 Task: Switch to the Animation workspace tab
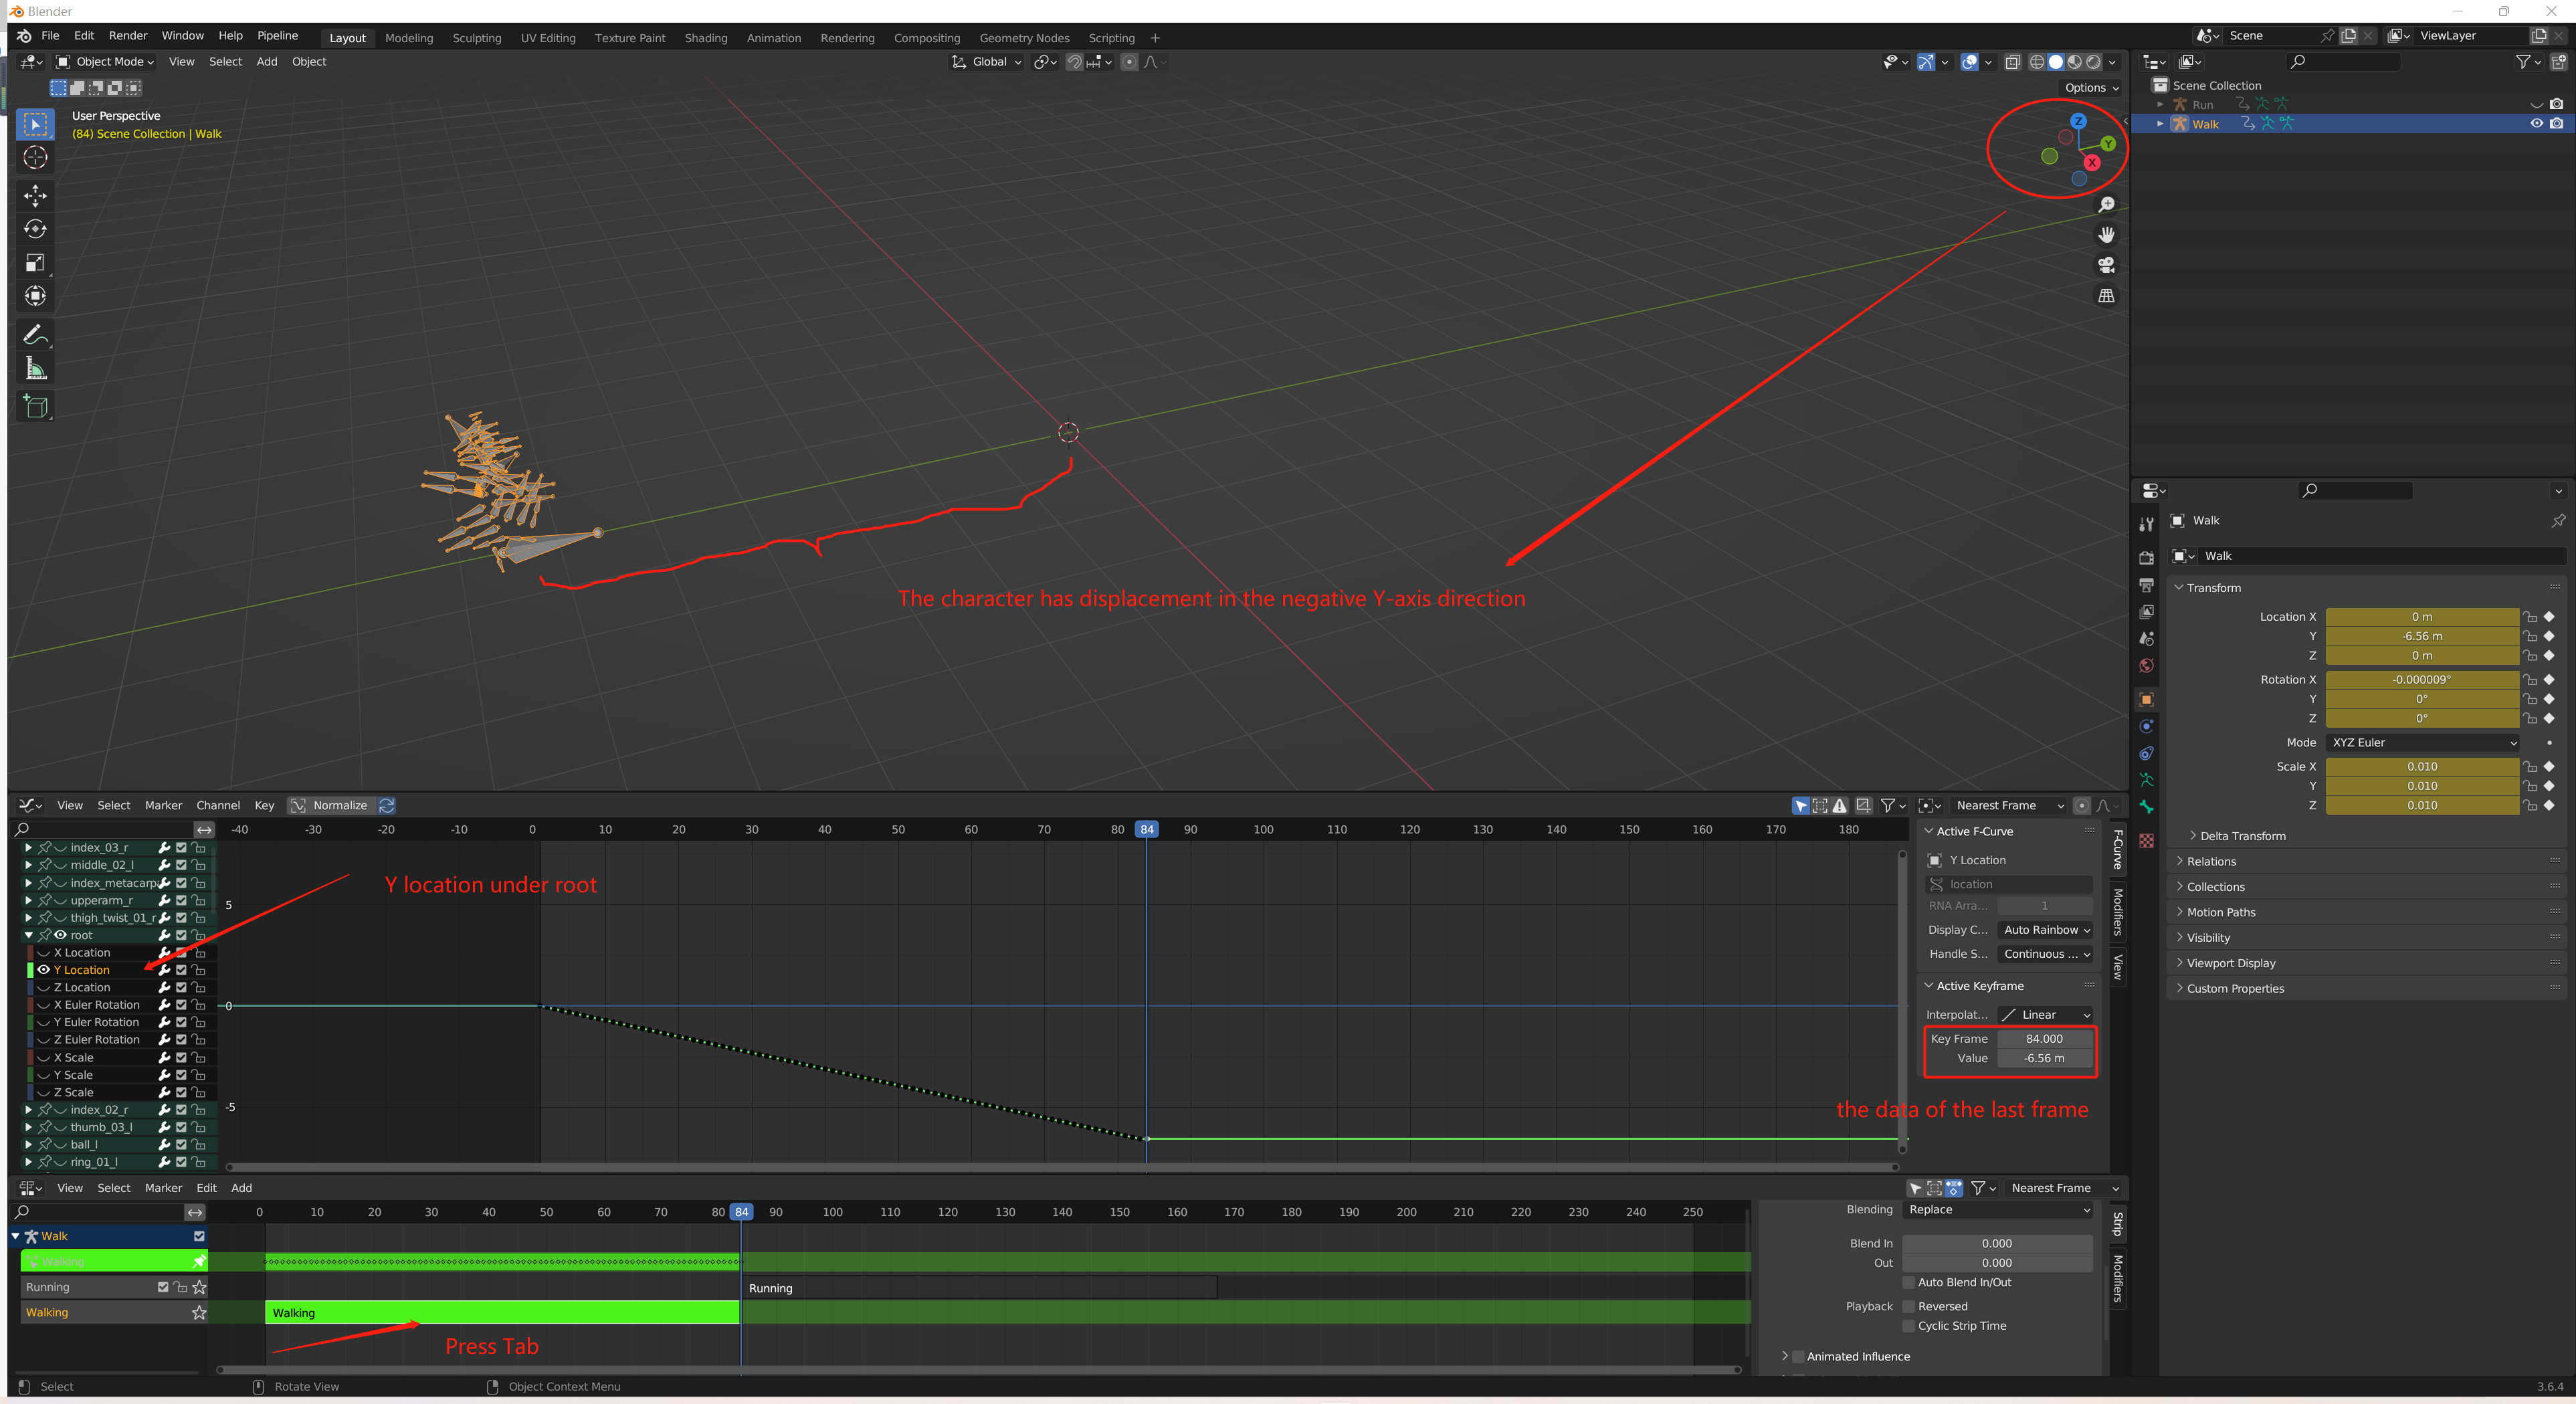click(773, 38)
